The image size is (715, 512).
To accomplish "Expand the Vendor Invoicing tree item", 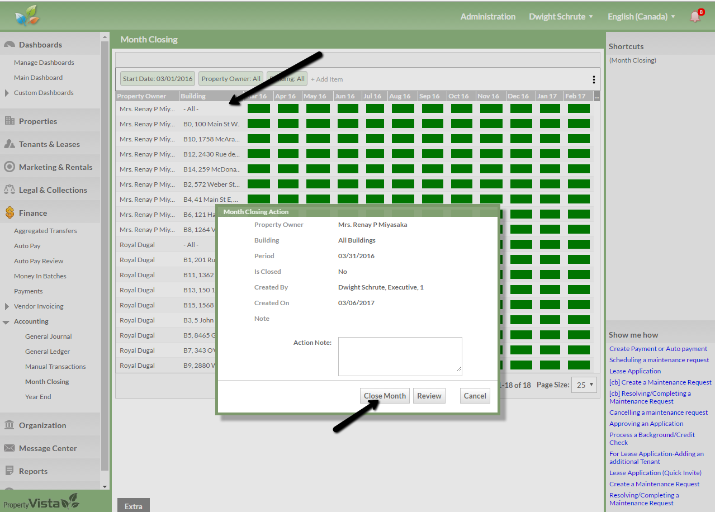I will click(7, 306).
